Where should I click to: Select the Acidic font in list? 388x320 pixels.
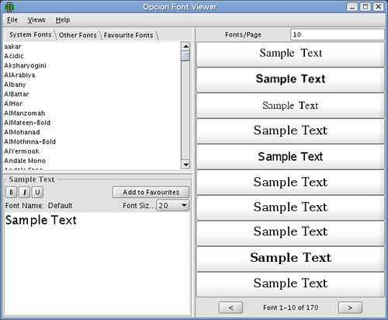point(92,56)
